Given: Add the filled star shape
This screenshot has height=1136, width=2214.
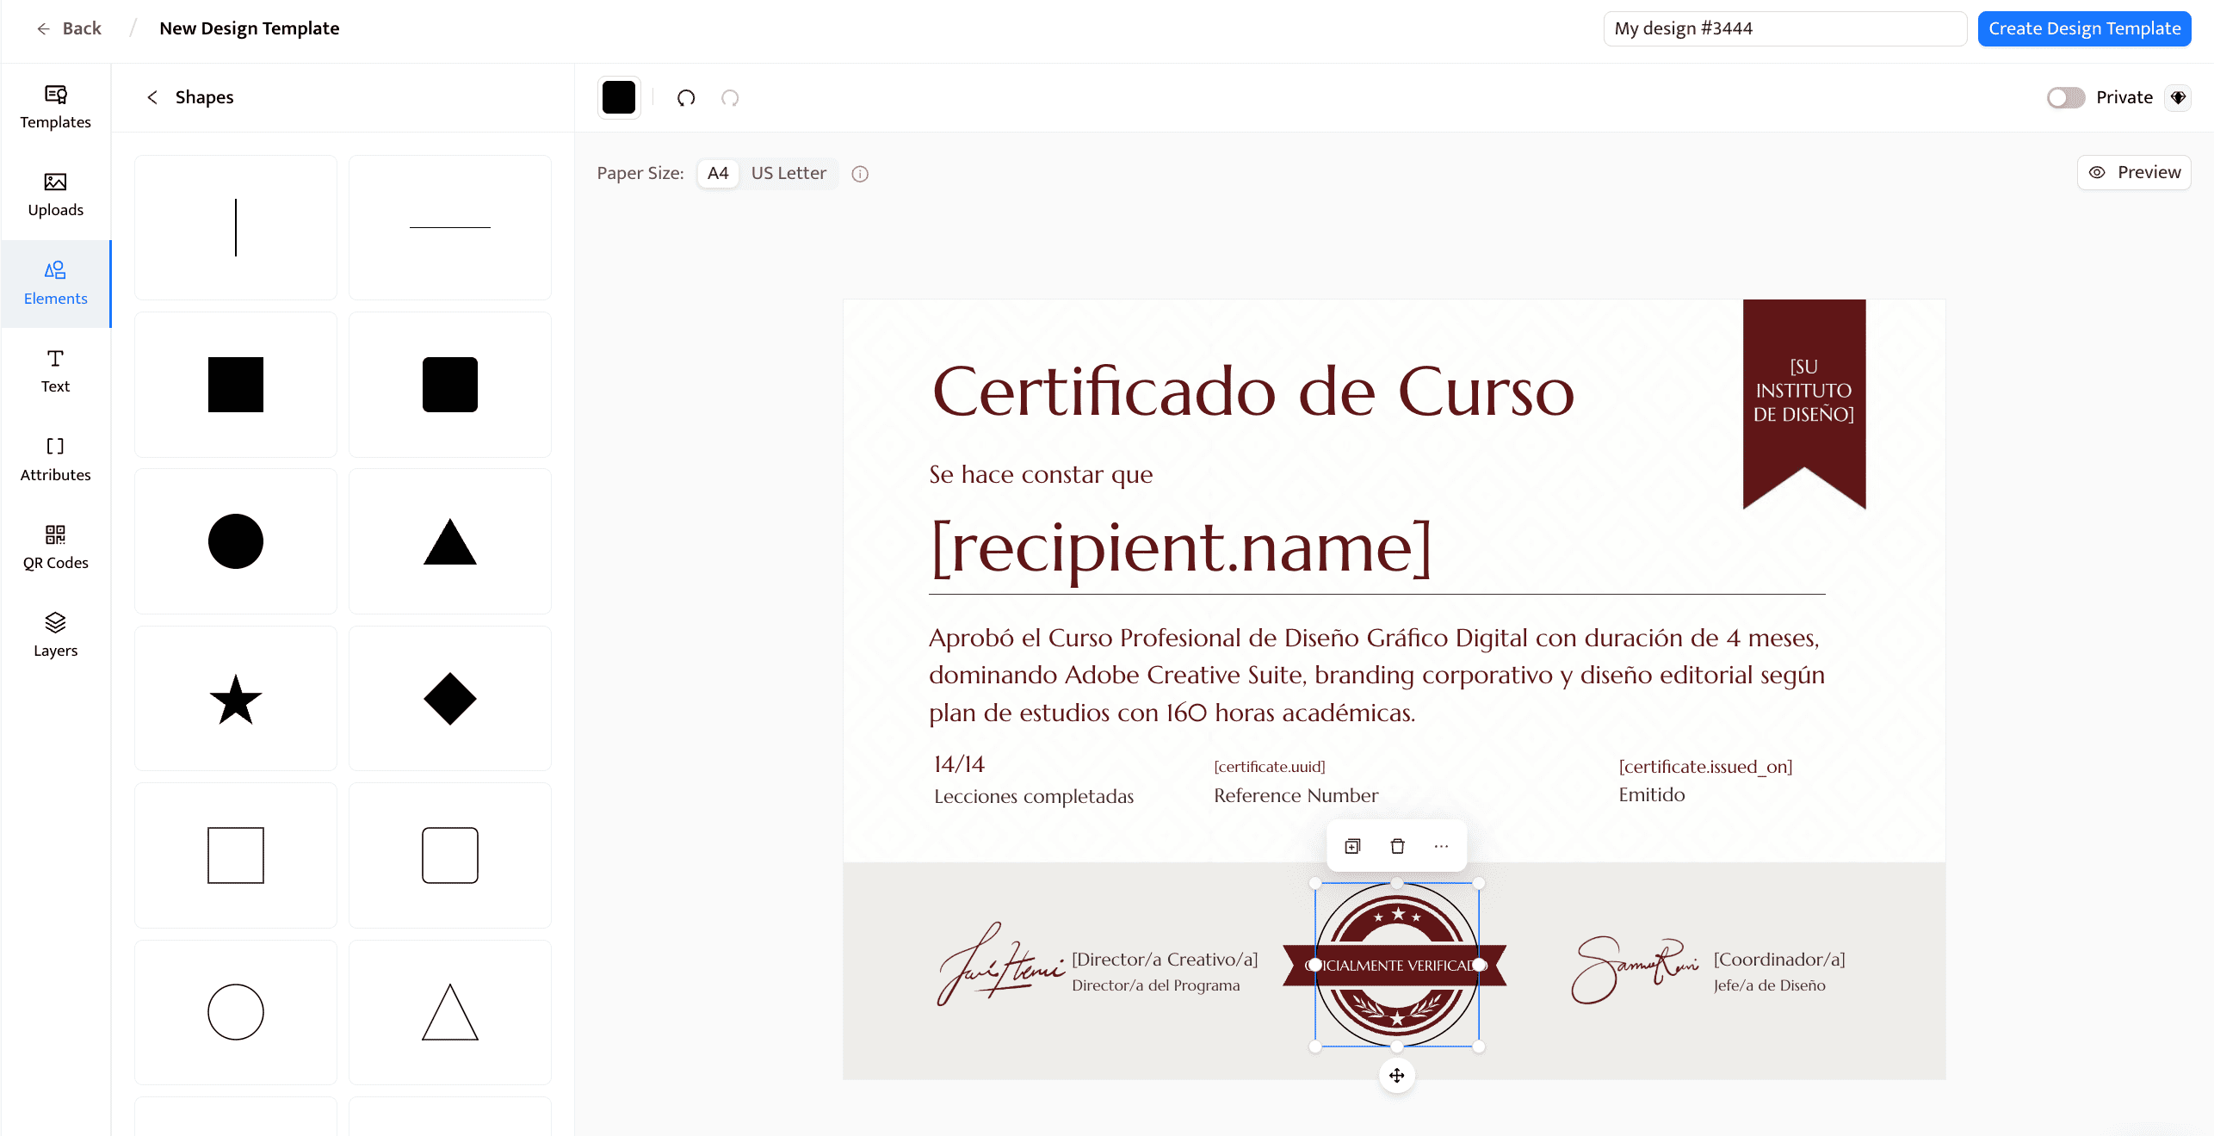Looking at the screenshot, I should 236,699.
